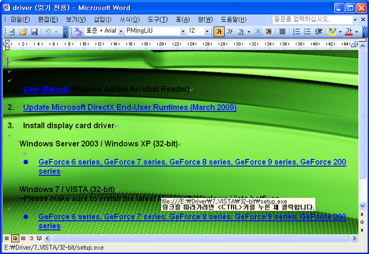Open the 표(A) menu
Viewport: 369px width, 254px height.
pyautogui.click(x=183, y=19)
